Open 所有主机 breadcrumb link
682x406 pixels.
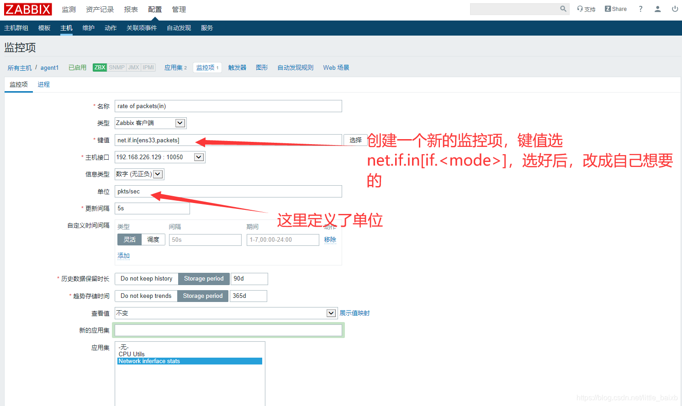[x=20, y=68]
